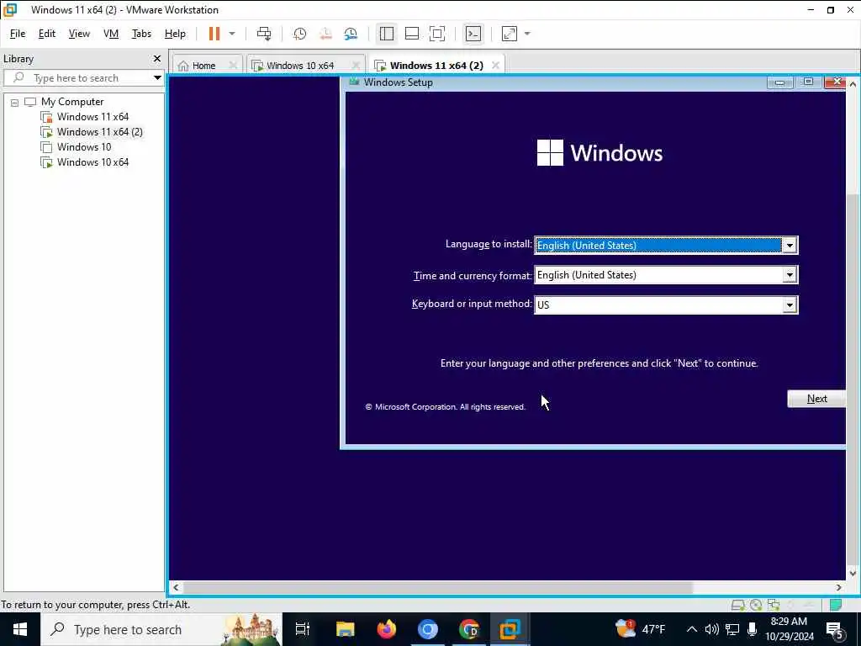Click the VMware Workstation taskbar icon
This screenshot has height=646, width=861.
510,629
